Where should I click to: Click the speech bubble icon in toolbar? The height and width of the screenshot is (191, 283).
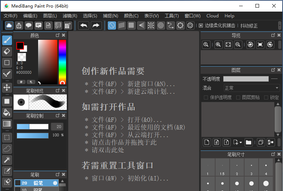[29, 25]
